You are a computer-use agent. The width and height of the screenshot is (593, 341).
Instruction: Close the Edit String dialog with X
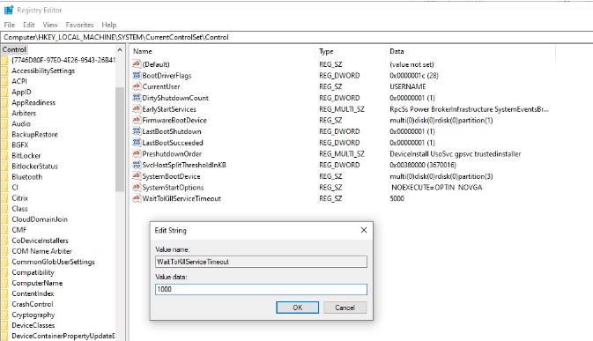(363, 230)
